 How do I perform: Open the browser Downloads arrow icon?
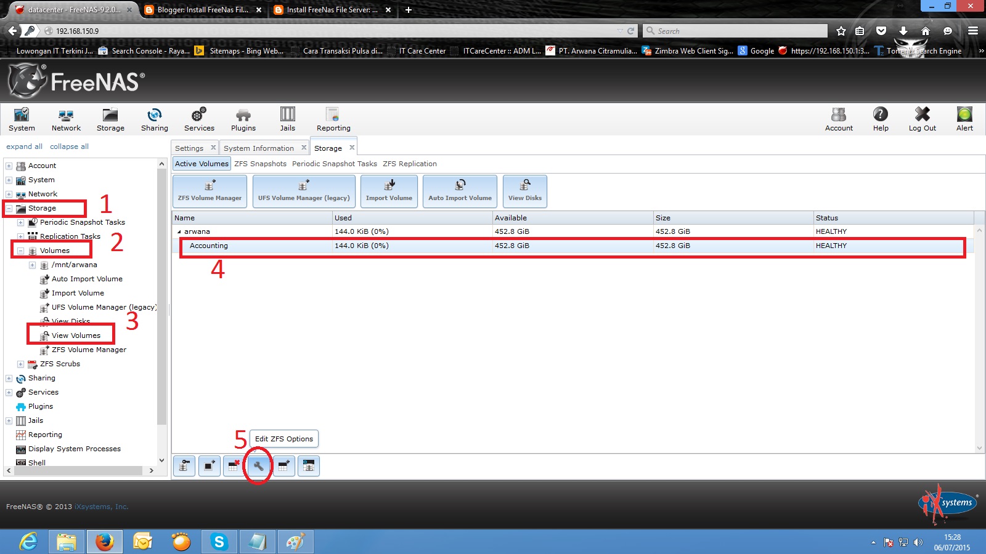click(903, 31)
